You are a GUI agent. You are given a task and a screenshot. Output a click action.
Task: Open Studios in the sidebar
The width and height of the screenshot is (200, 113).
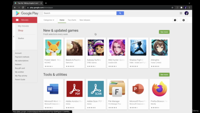(21, 38)
